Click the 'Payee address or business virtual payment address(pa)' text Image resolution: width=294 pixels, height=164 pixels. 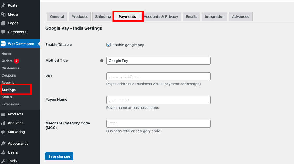(x=153, y=84)
